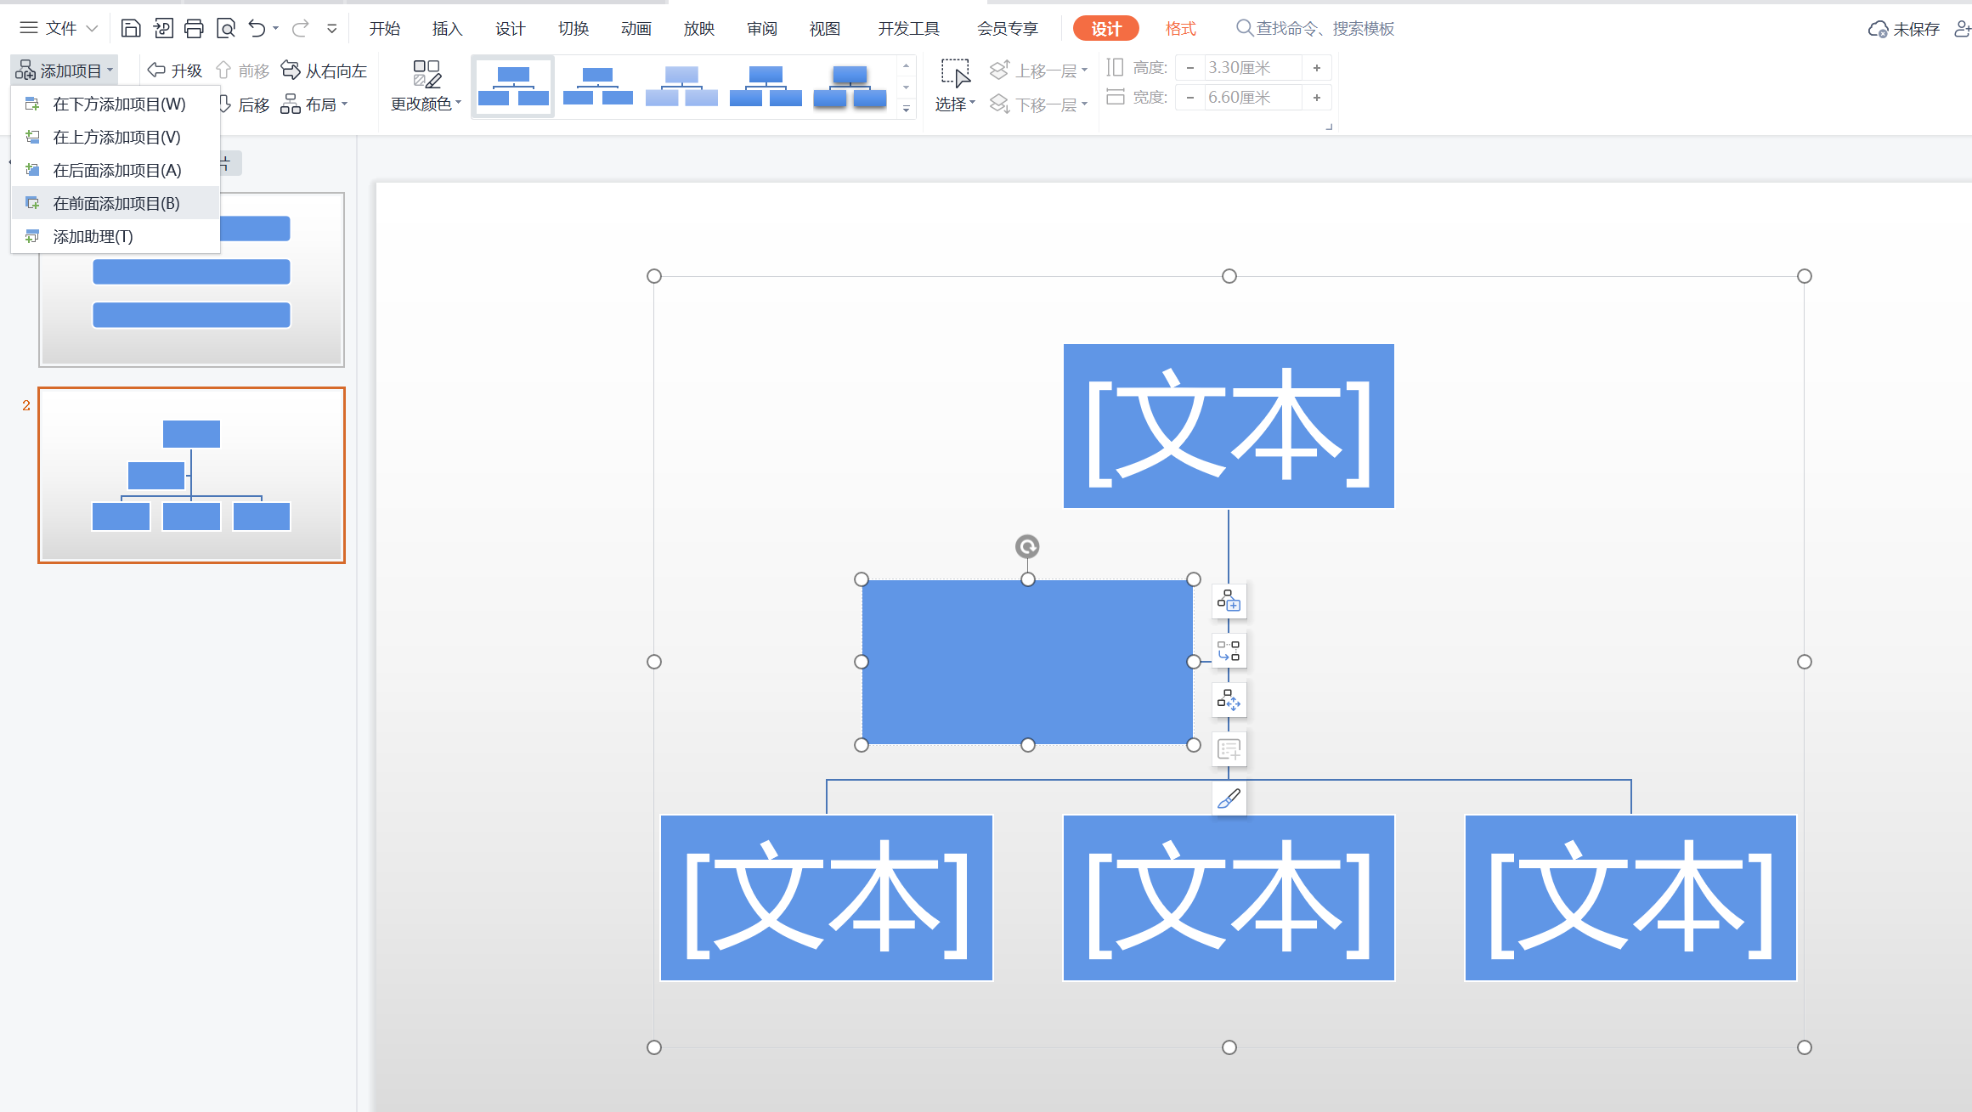Click the print preview icon

(x=225, y=28)
